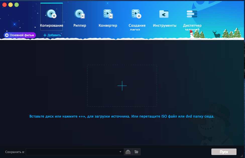
Task: Click the Инструменты text label
Action: click(164, 25)
